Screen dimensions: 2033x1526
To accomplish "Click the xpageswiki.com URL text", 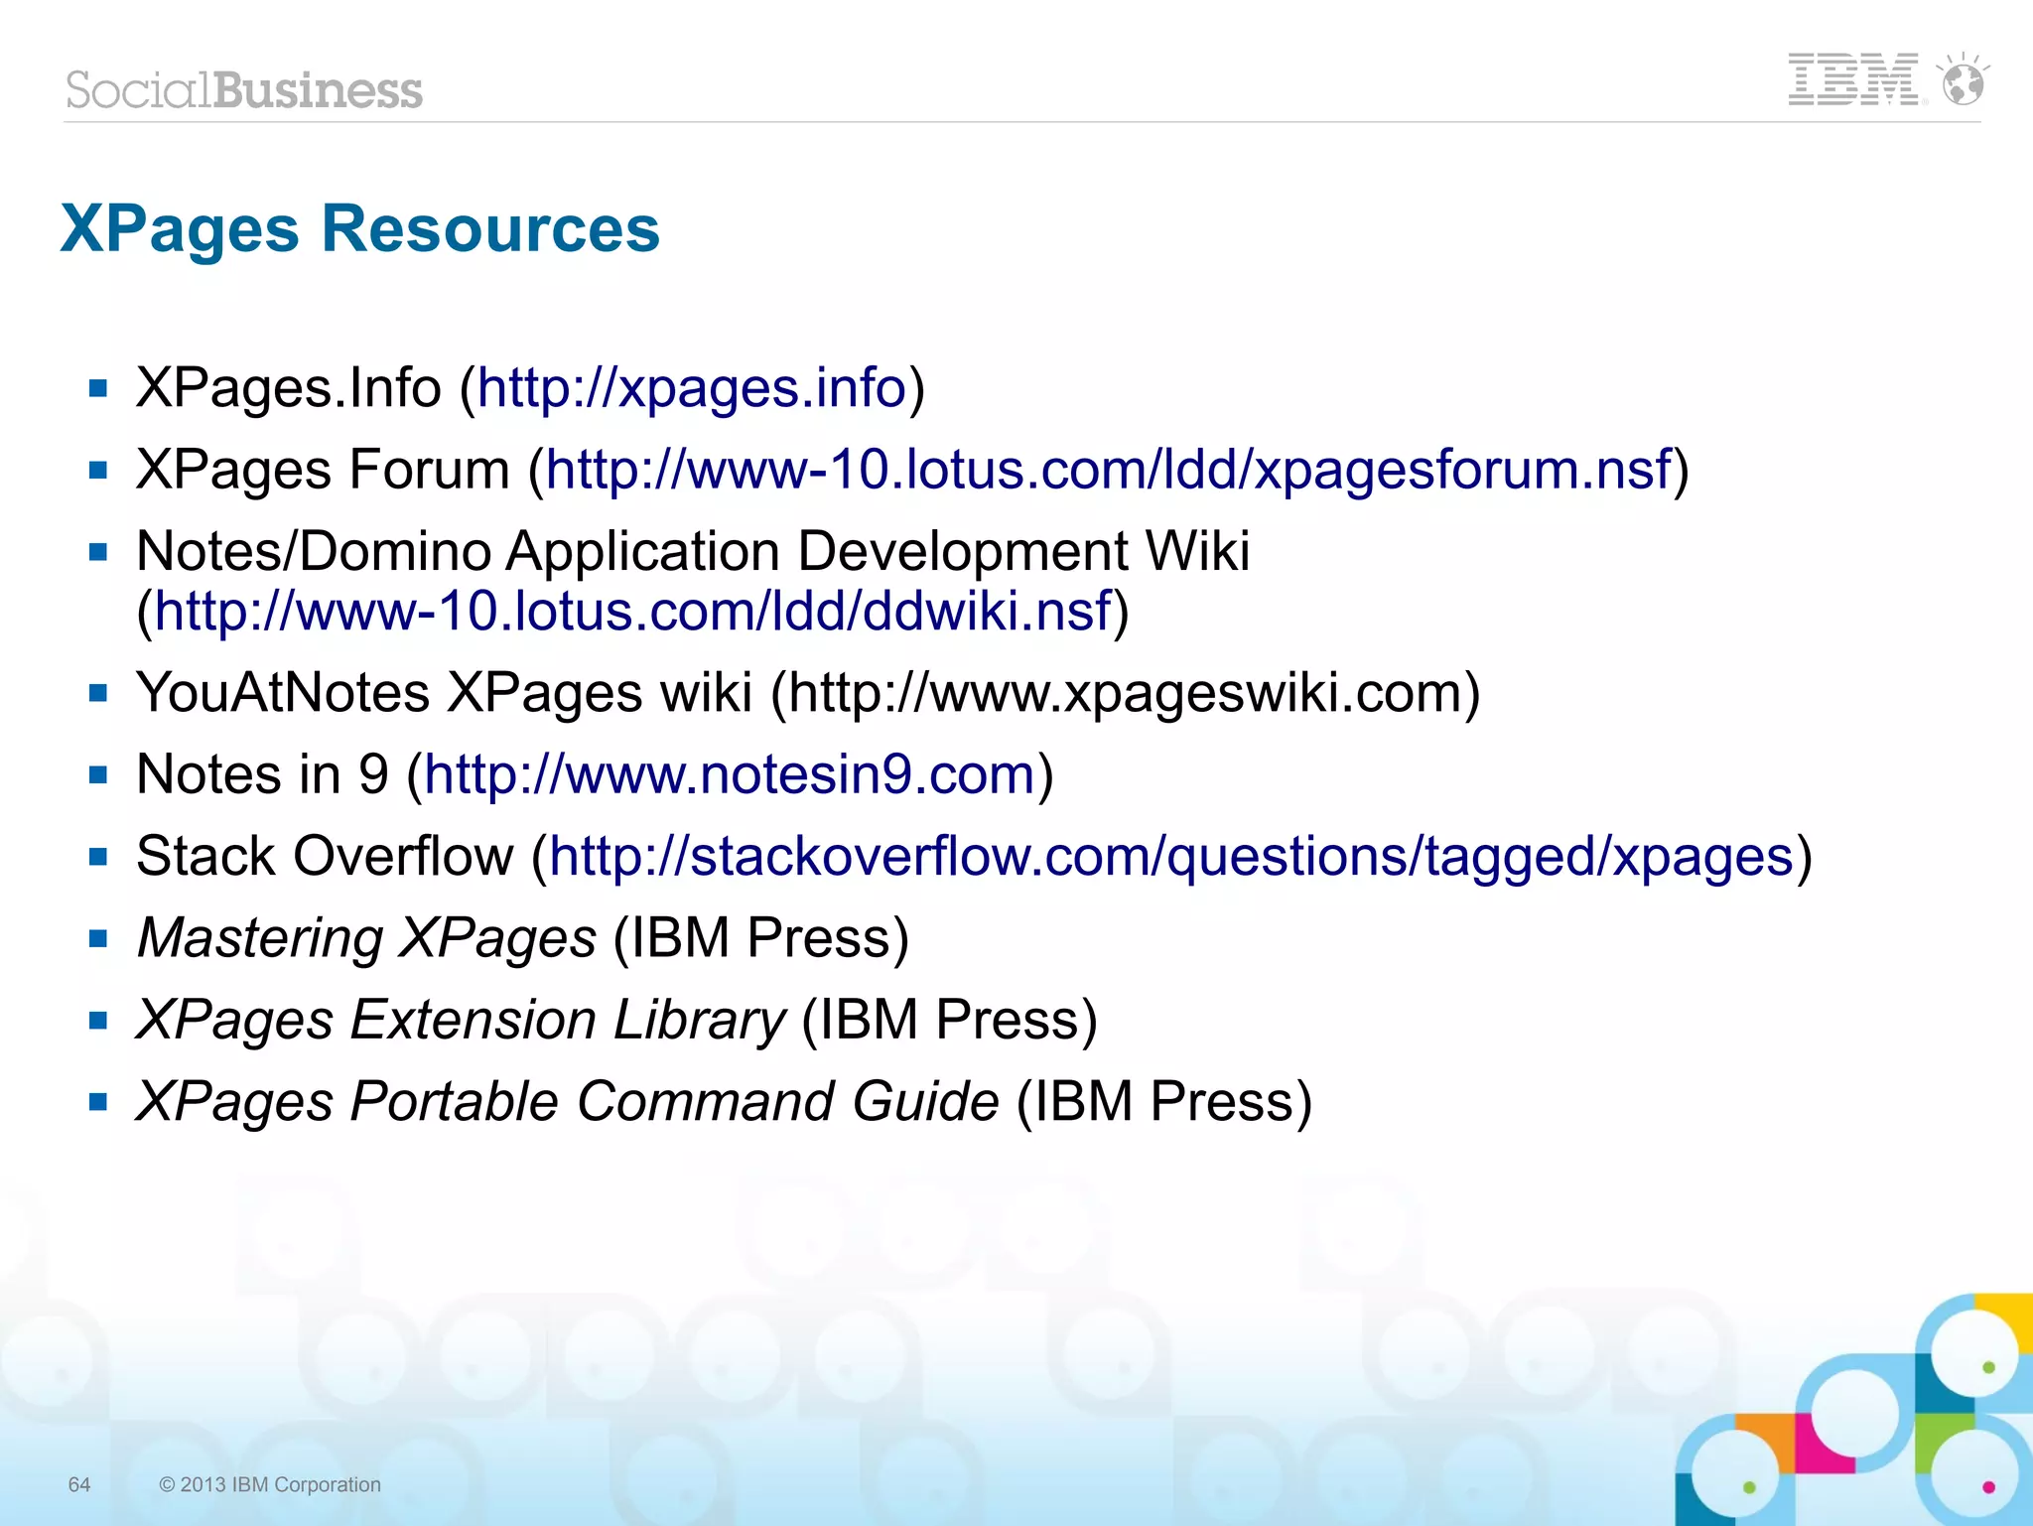I will [x=1125, y=693].
